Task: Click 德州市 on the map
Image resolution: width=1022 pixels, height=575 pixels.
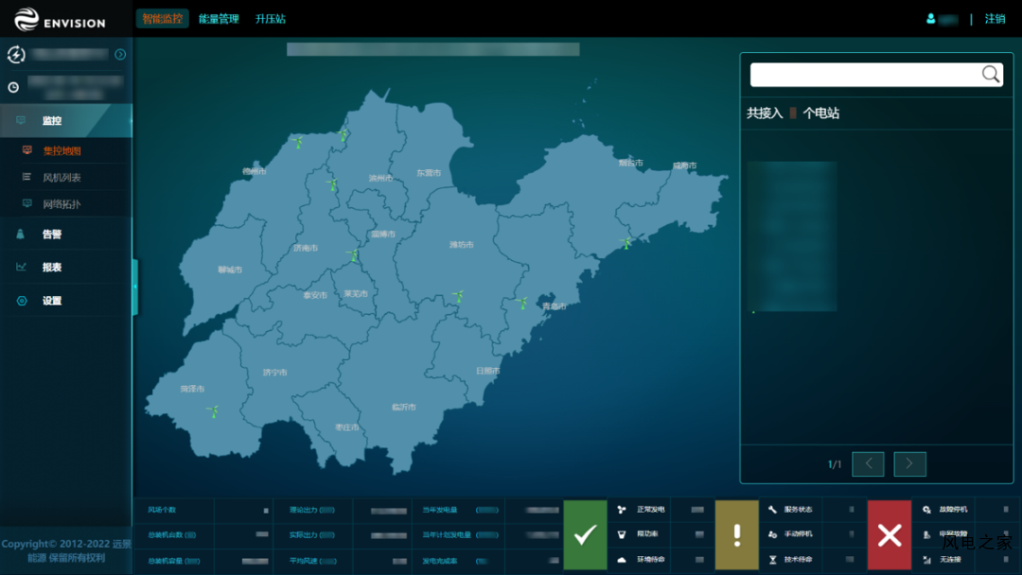Action: point(255,171)
